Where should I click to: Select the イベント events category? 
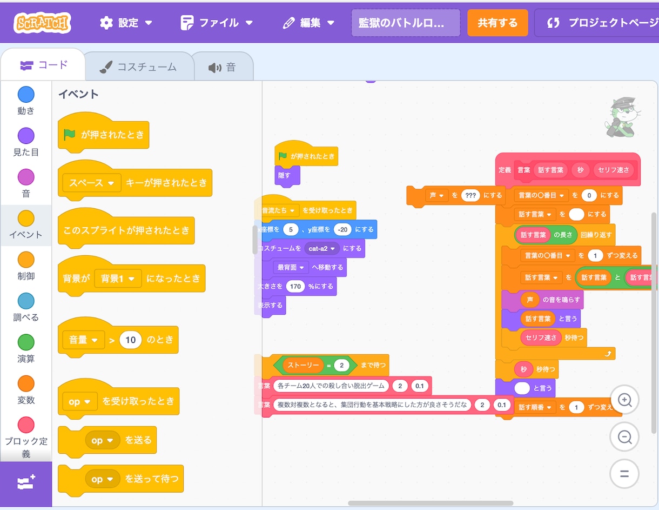point(26,225)
